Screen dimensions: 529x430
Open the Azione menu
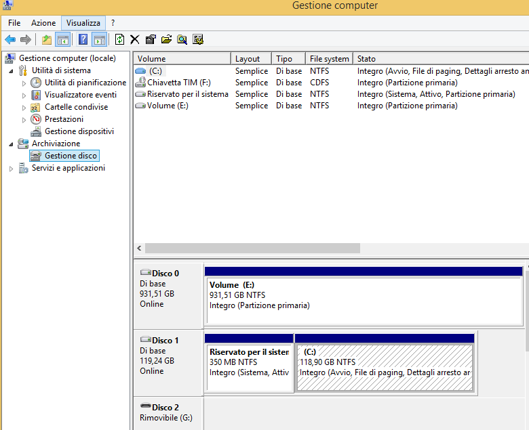[x=43, y=23]
